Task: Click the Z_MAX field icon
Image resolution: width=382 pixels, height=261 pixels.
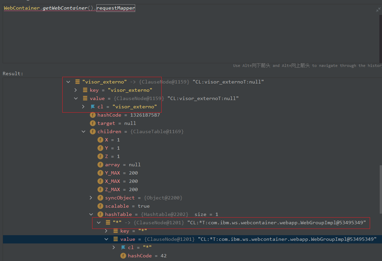Action: 100,189
